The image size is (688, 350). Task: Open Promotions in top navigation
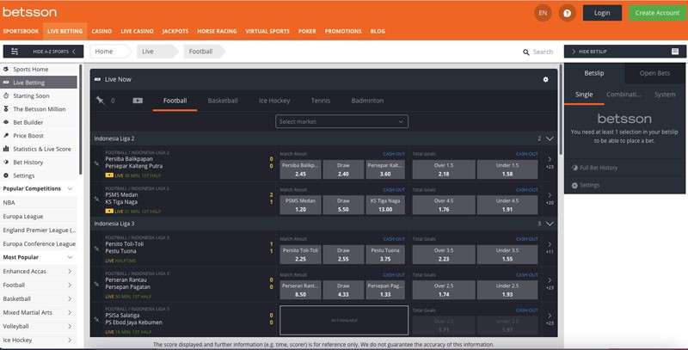[x=343, y=31]
